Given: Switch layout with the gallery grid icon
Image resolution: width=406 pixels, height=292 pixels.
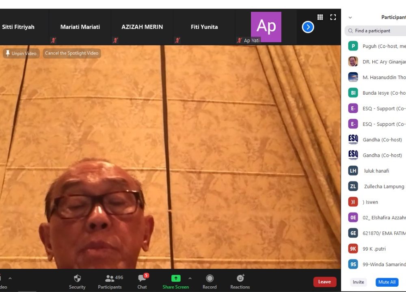Looking at the screenshot, I should click(320, 17).
